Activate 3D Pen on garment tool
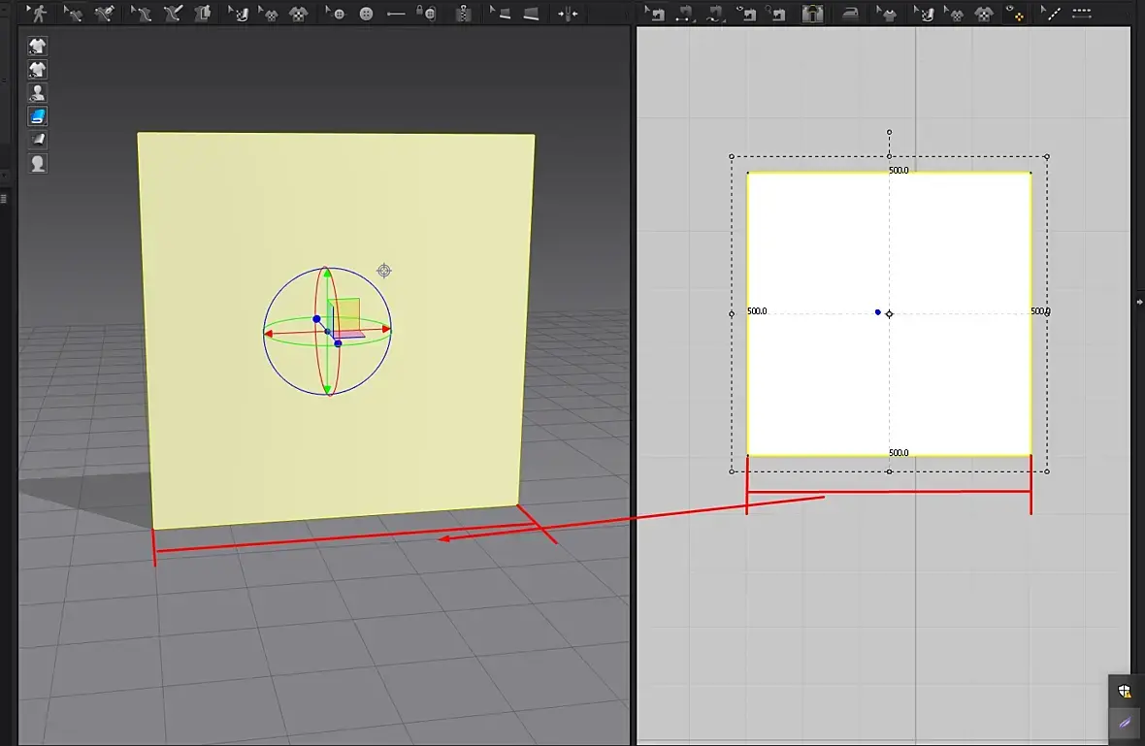 click(173, 14)
